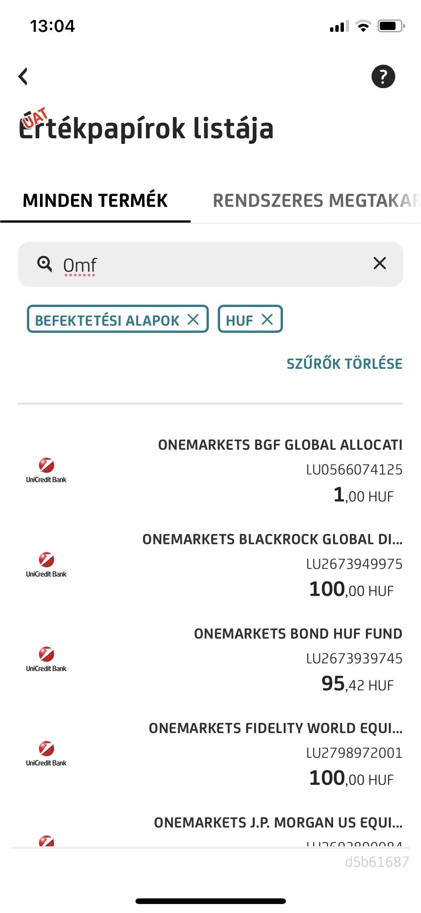Image resolution: width=421 pixels, height=913 pixels.
Task: Select the MINDEN TERMÉK tab
Action: point(95,201)
